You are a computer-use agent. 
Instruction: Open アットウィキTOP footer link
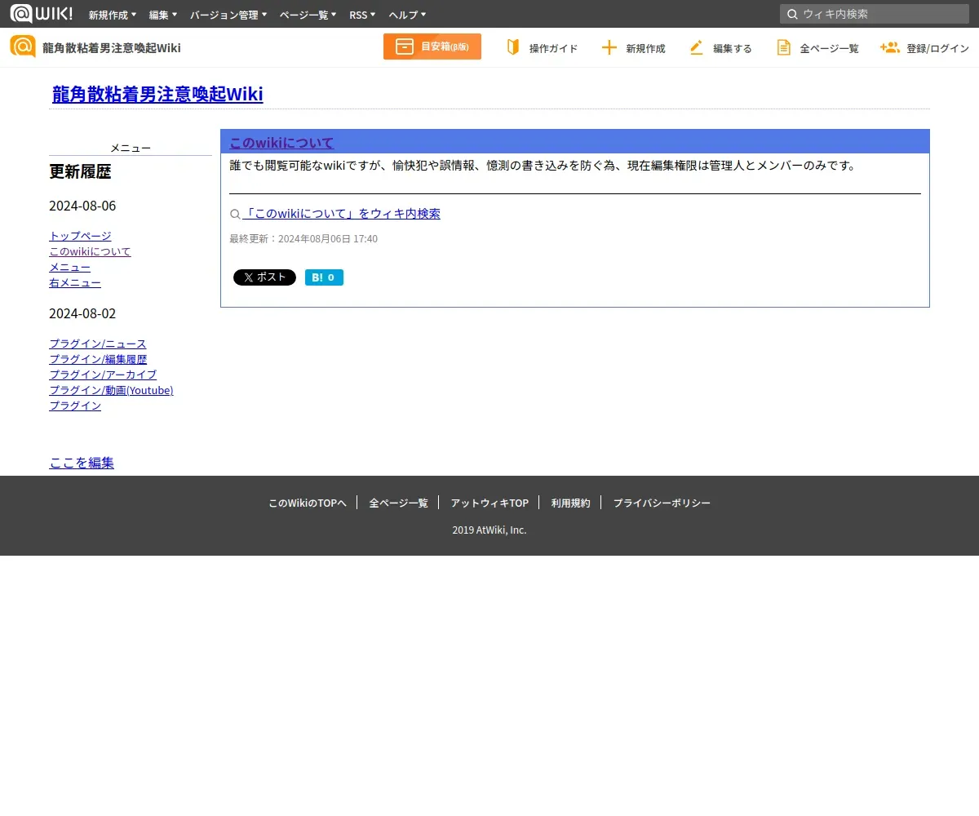point(489,503)
